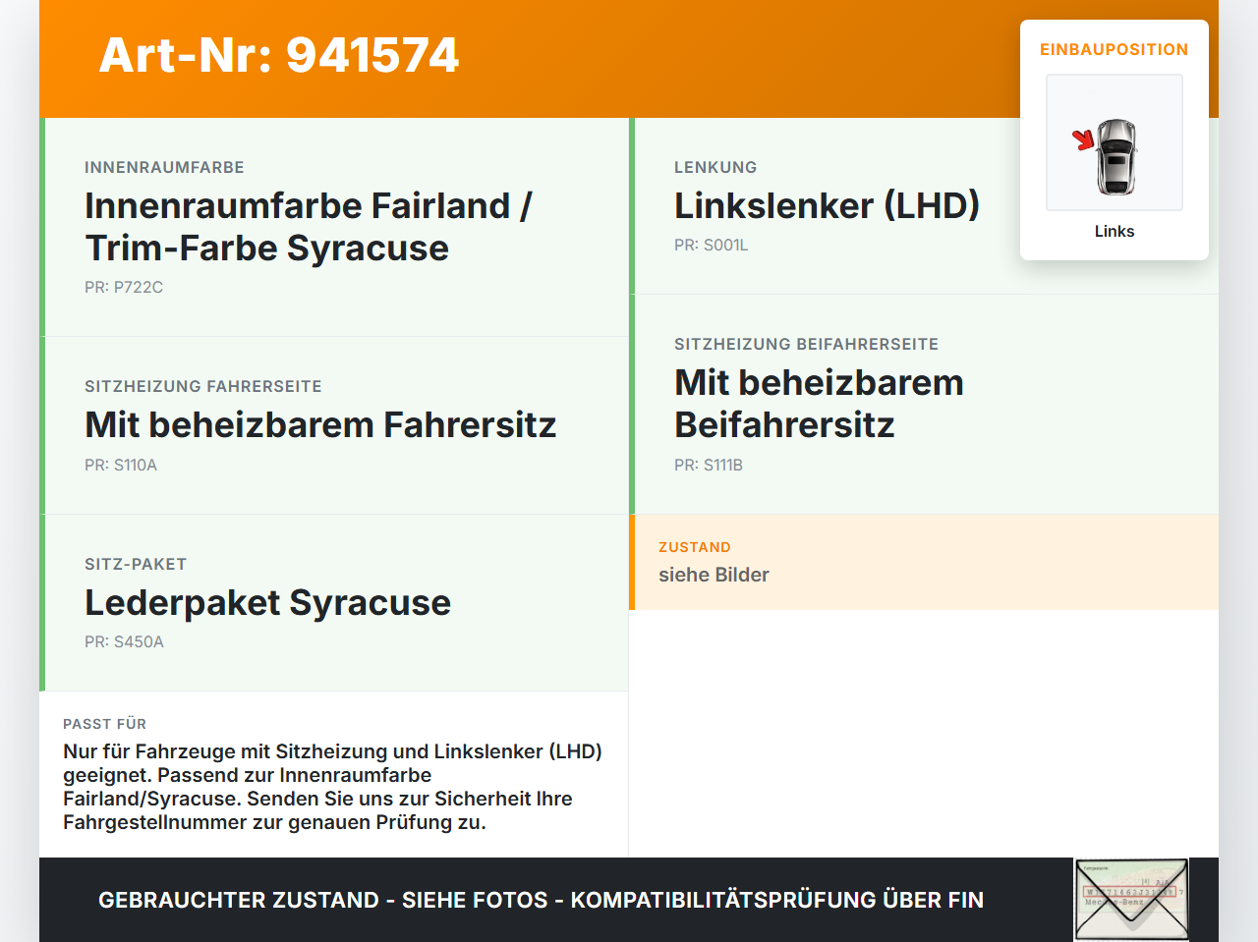Select the article number heading Art-Nr: 941574

(279, 55)
